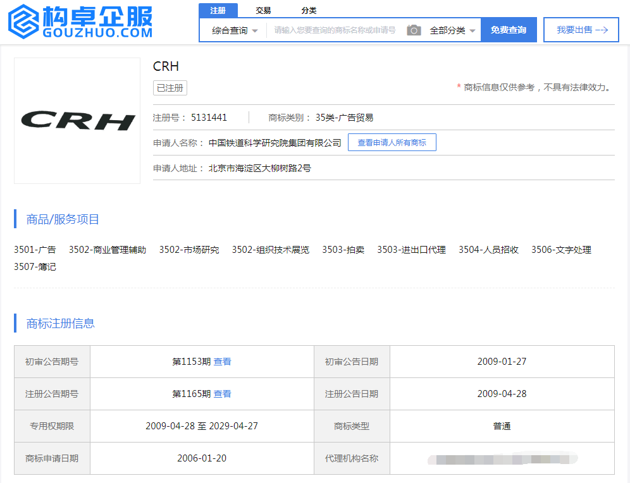The width and height of the screenshot is (630, 483).
Task: Click the 商品/服务项目 section heading
Action: 63,219
